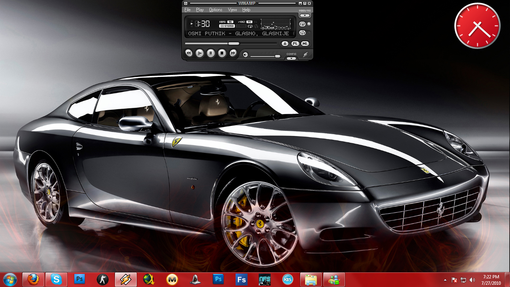Stop playback in Winamp

(222, 53)
